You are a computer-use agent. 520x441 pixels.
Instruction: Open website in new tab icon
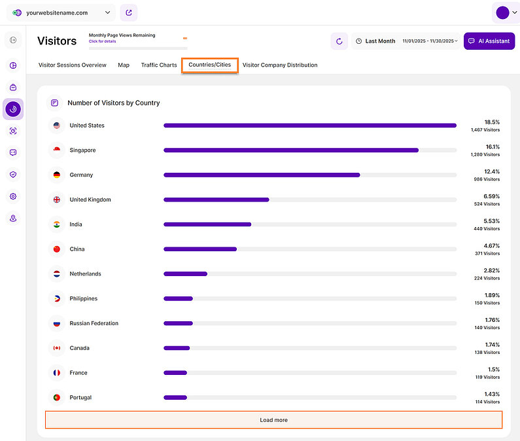[x=129, y=12]
